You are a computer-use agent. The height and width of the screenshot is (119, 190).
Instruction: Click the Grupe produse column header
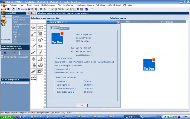tap(167, 22)
